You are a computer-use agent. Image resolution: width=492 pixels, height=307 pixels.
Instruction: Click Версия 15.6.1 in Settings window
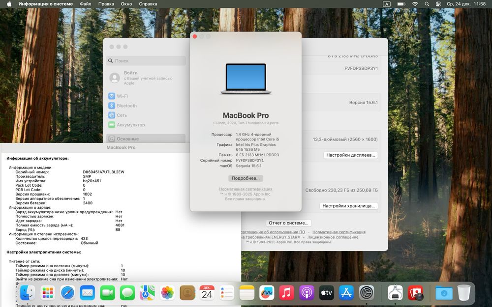(364, 103)
